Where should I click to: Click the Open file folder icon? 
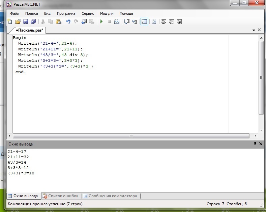pos(18,22)
